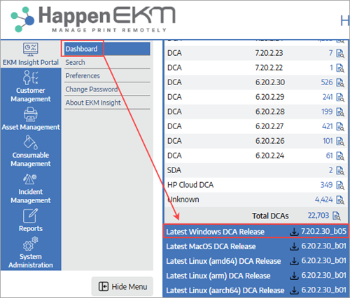
Task: Select Dashboard menu item
Action: pyautogui.click(x=107, y=49)
